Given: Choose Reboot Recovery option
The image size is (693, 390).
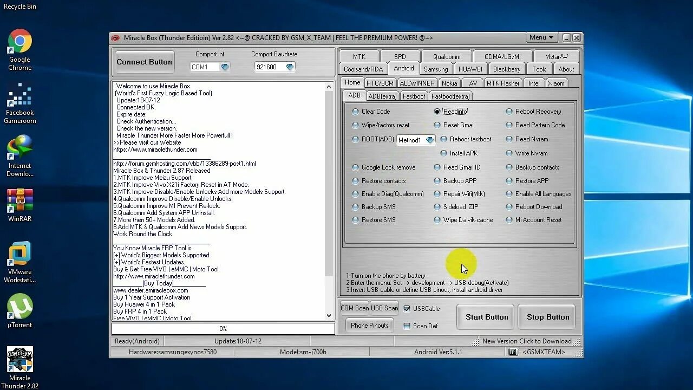Looking at the screenshot, I should tap(533, 112).
